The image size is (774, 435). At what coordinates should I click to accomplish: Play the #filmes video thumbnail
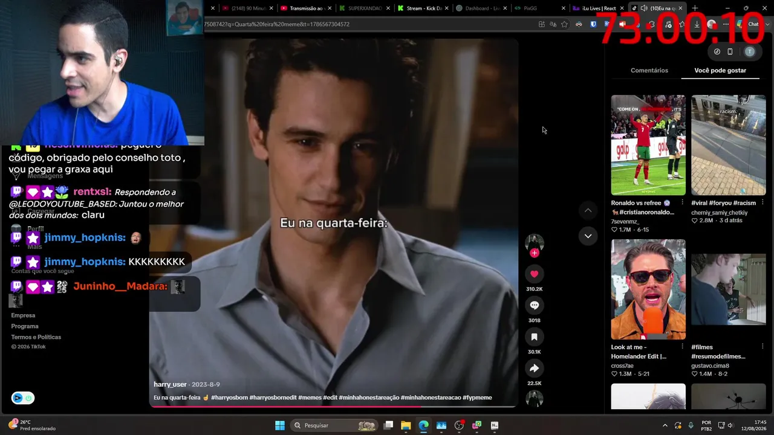coord(728,289)
